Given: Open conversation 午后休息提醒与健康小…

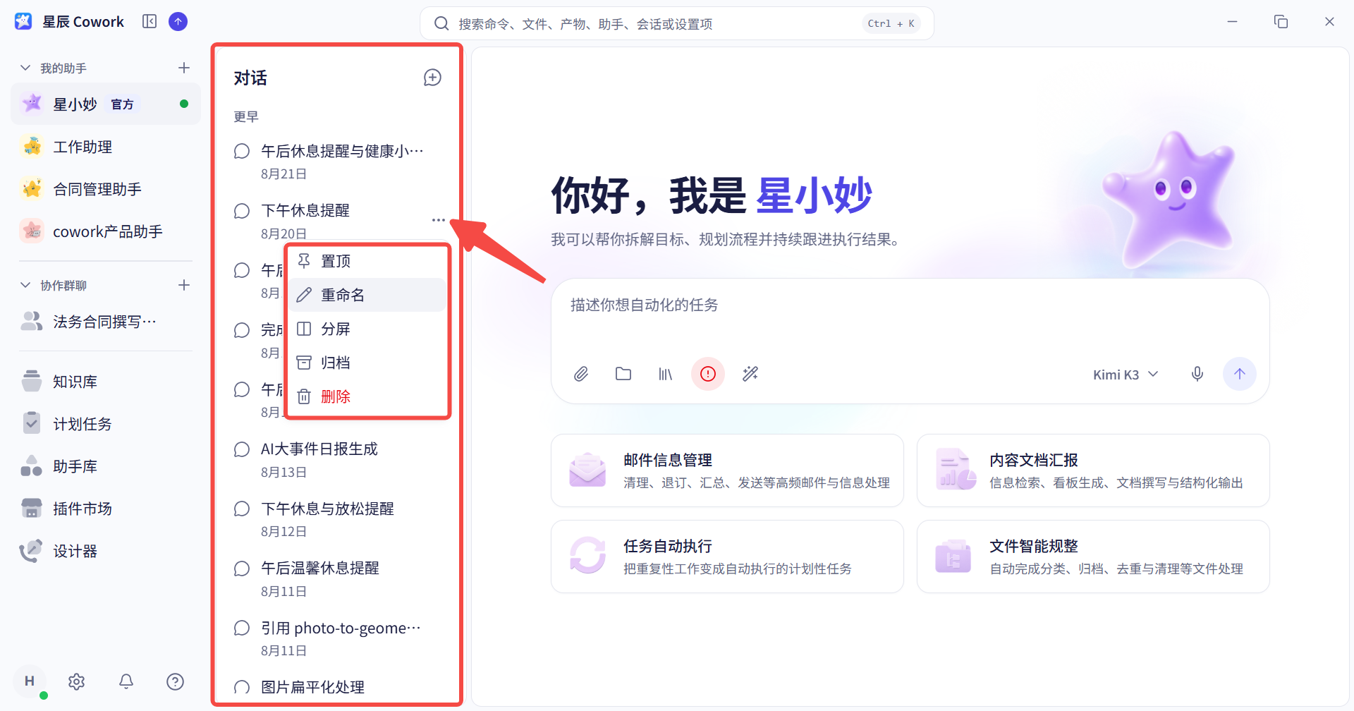Looking at the screenshot, I should (337, 162).
